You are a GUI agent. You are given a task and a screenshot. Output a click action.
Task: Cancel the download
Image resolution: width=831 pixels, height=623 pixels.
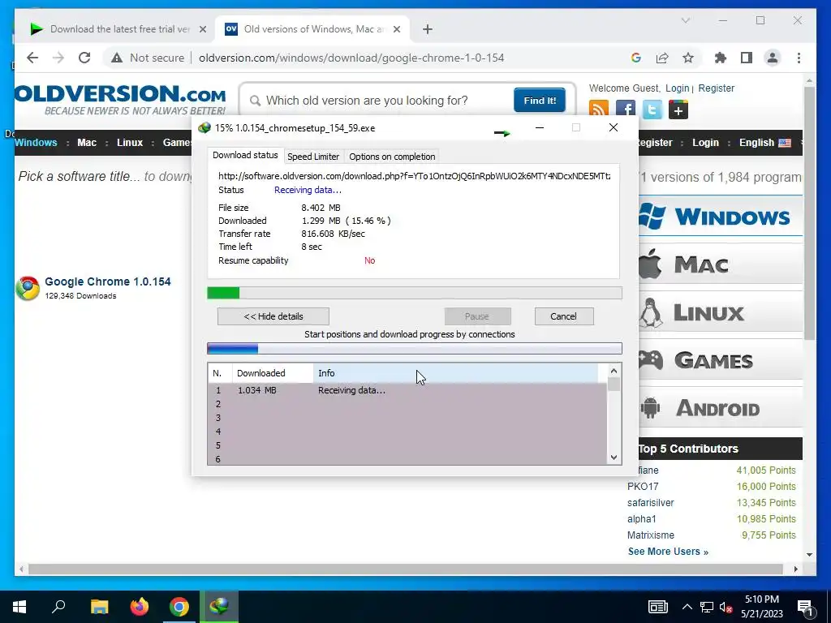pyautogui.click(x=563, y=316)
